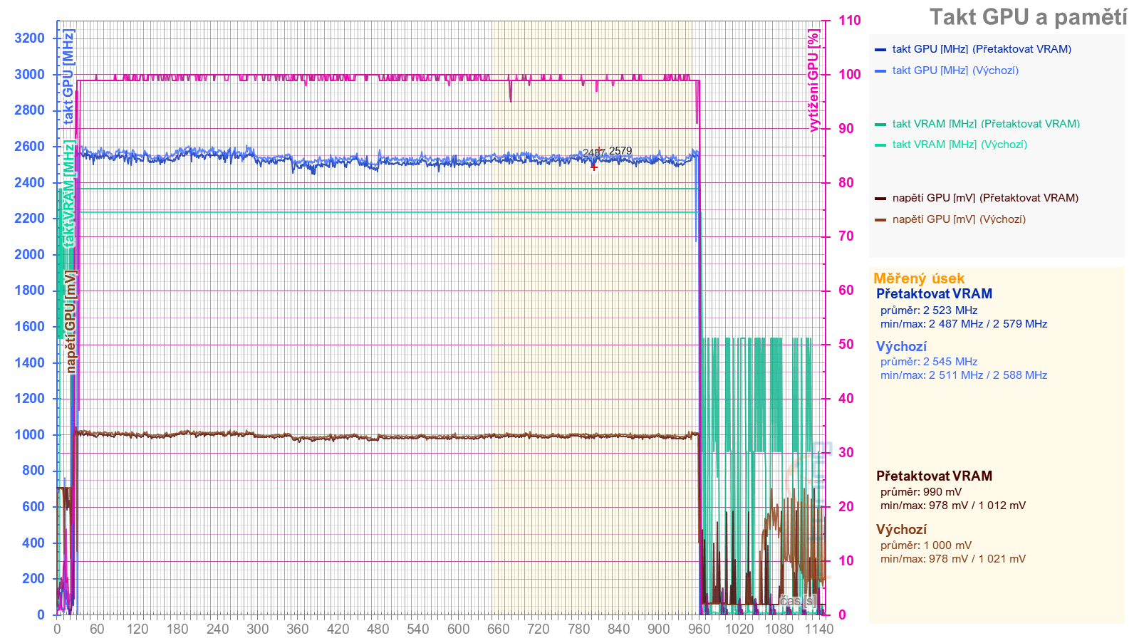Click 'min/max: 978 mV / 1 021 mV'

953,559
